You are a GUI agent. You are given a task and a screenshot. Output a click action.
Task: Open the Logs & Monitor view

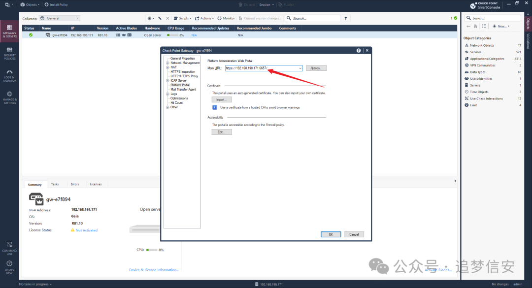coord(9,76)
